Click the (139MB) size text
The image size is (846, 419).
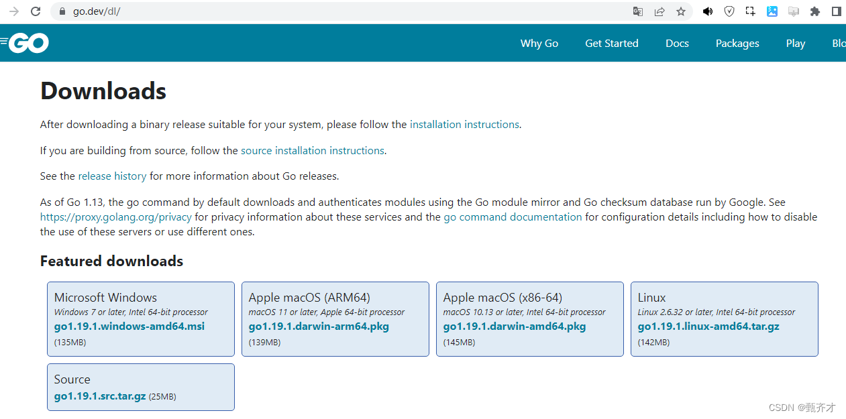tap(264, 343)
